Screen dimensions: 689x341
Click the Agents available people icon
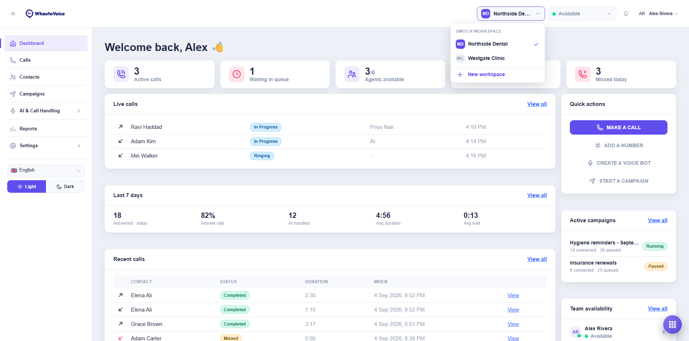(x=352, y=74)
